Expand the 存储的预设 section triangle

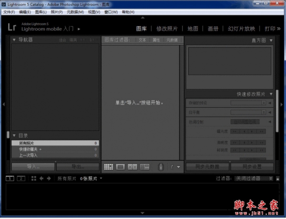[x=270, y=103]
